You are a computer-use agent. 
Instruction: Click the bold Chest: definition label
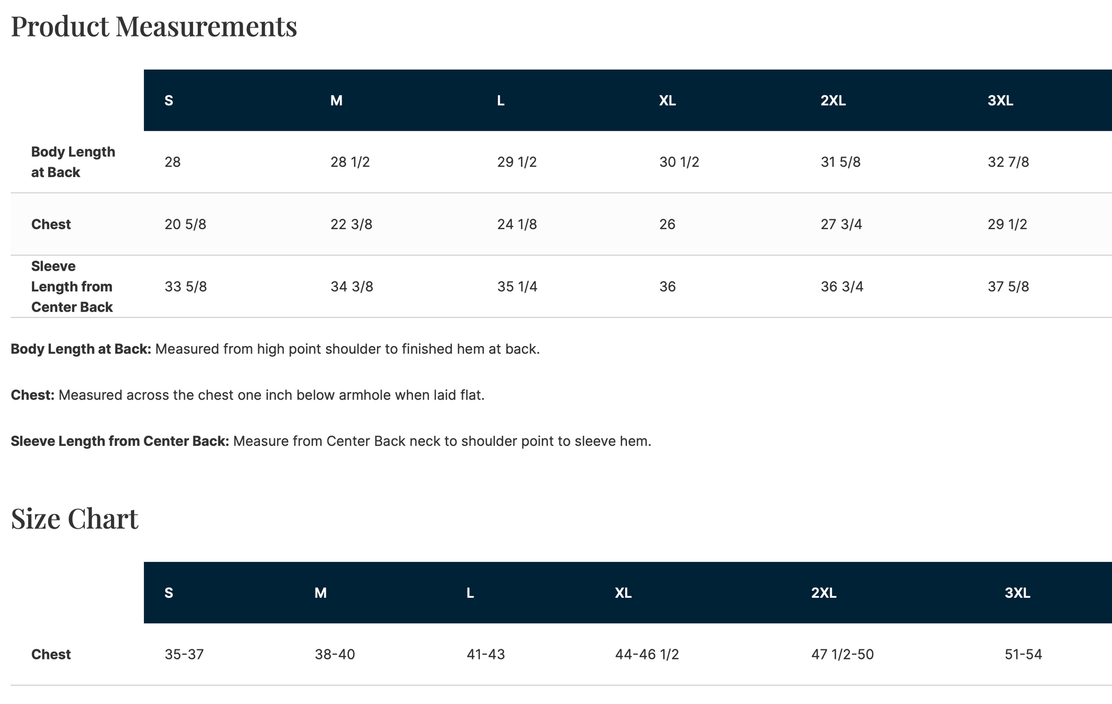click(33, 395)
